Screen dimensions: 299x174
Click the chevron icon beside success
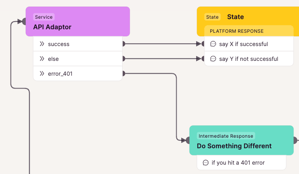pyautogui.click(x=42, y=44)
